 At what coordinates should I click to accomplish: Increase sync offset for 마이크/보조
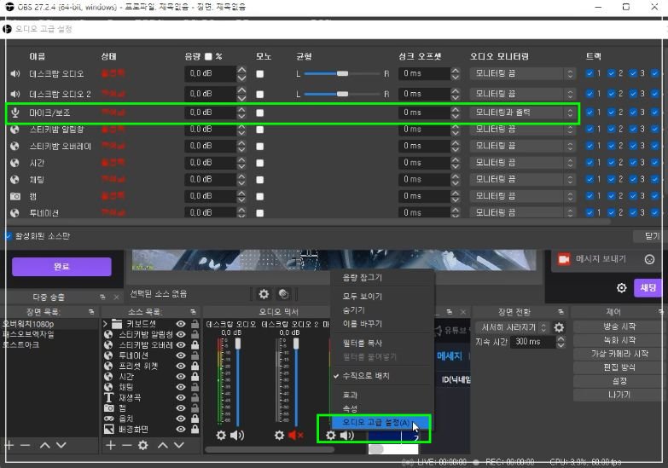coord(456,109)
